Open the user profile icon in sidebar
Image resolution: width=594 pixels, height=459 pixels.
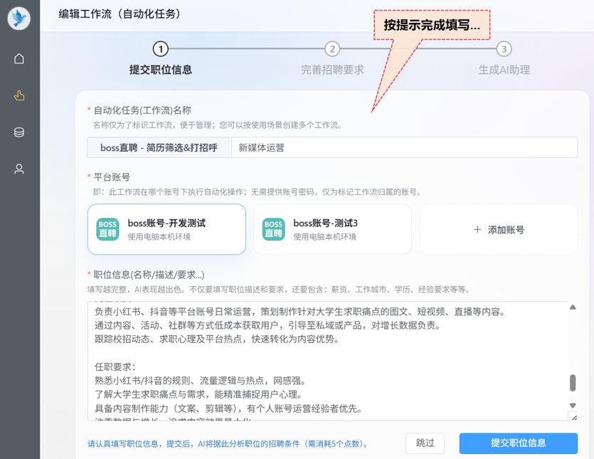point(19,169)
